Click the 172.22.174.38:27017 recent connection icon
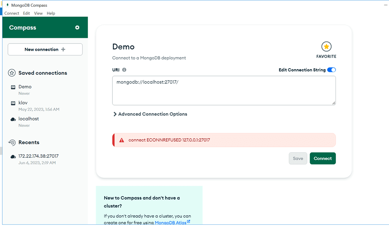The image size is (389, 226). (13, 157)
